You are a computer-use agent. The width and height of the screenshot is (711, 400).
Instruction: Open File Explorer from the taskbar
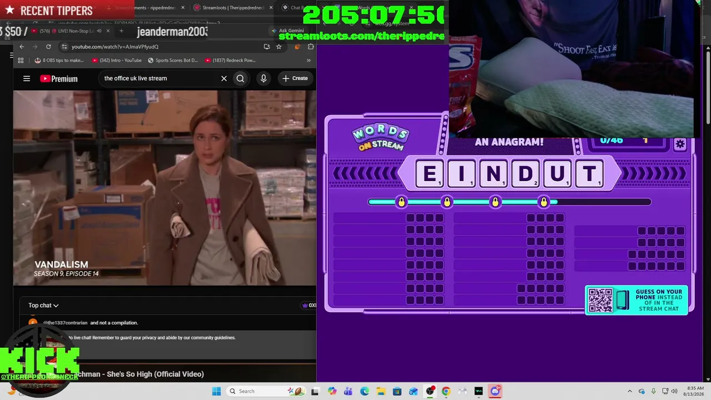pyautogui.click(x=380, y=391)
